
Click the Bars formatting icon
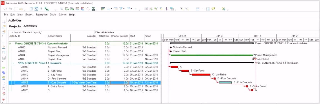point(103,9)
